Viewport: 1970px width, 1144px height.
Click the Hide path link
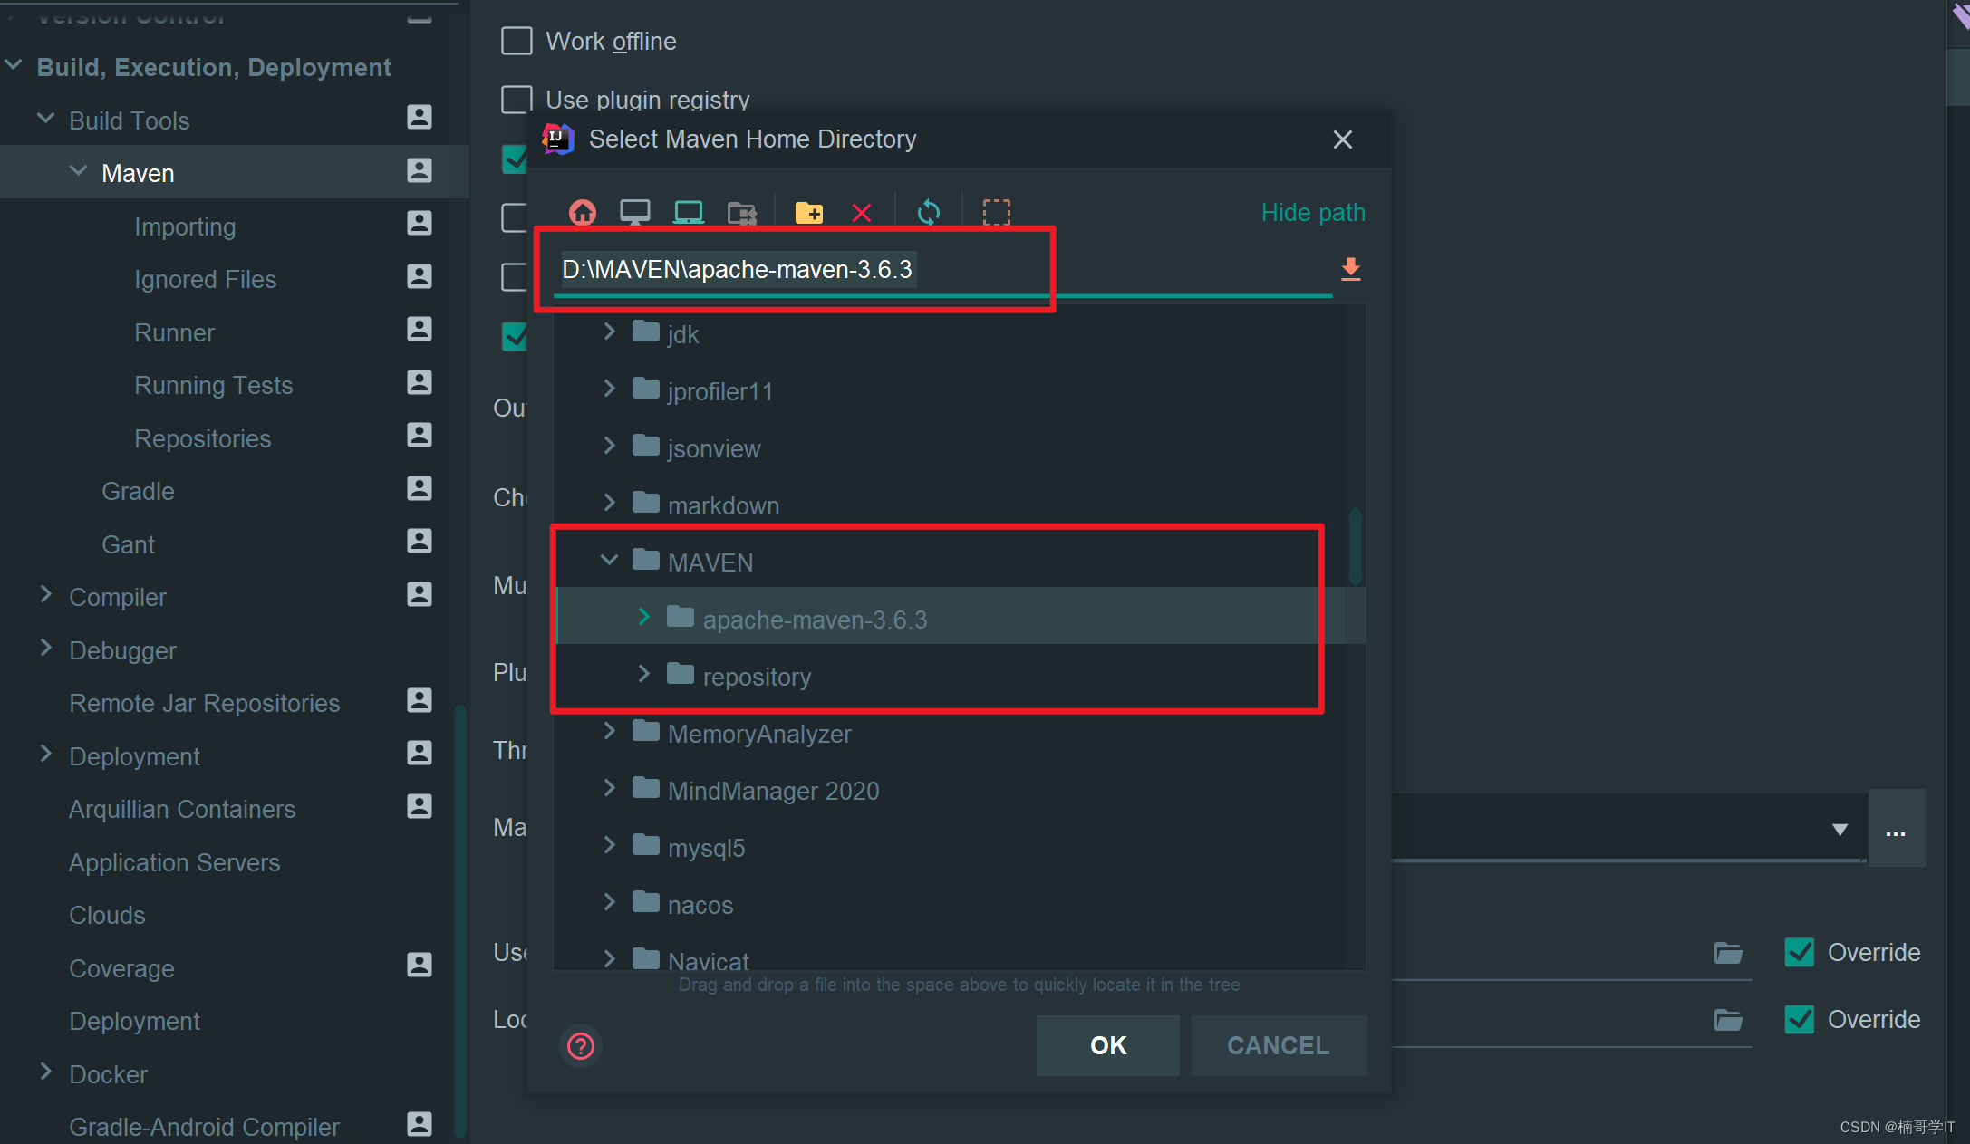pos(1312,213)
